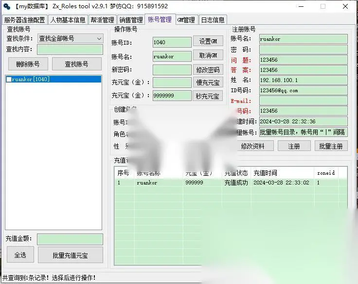The width and height of the screenshot is (358, 284).
Task: Switch to 服务器连接配置 tab
Action: tap(25, 20)
